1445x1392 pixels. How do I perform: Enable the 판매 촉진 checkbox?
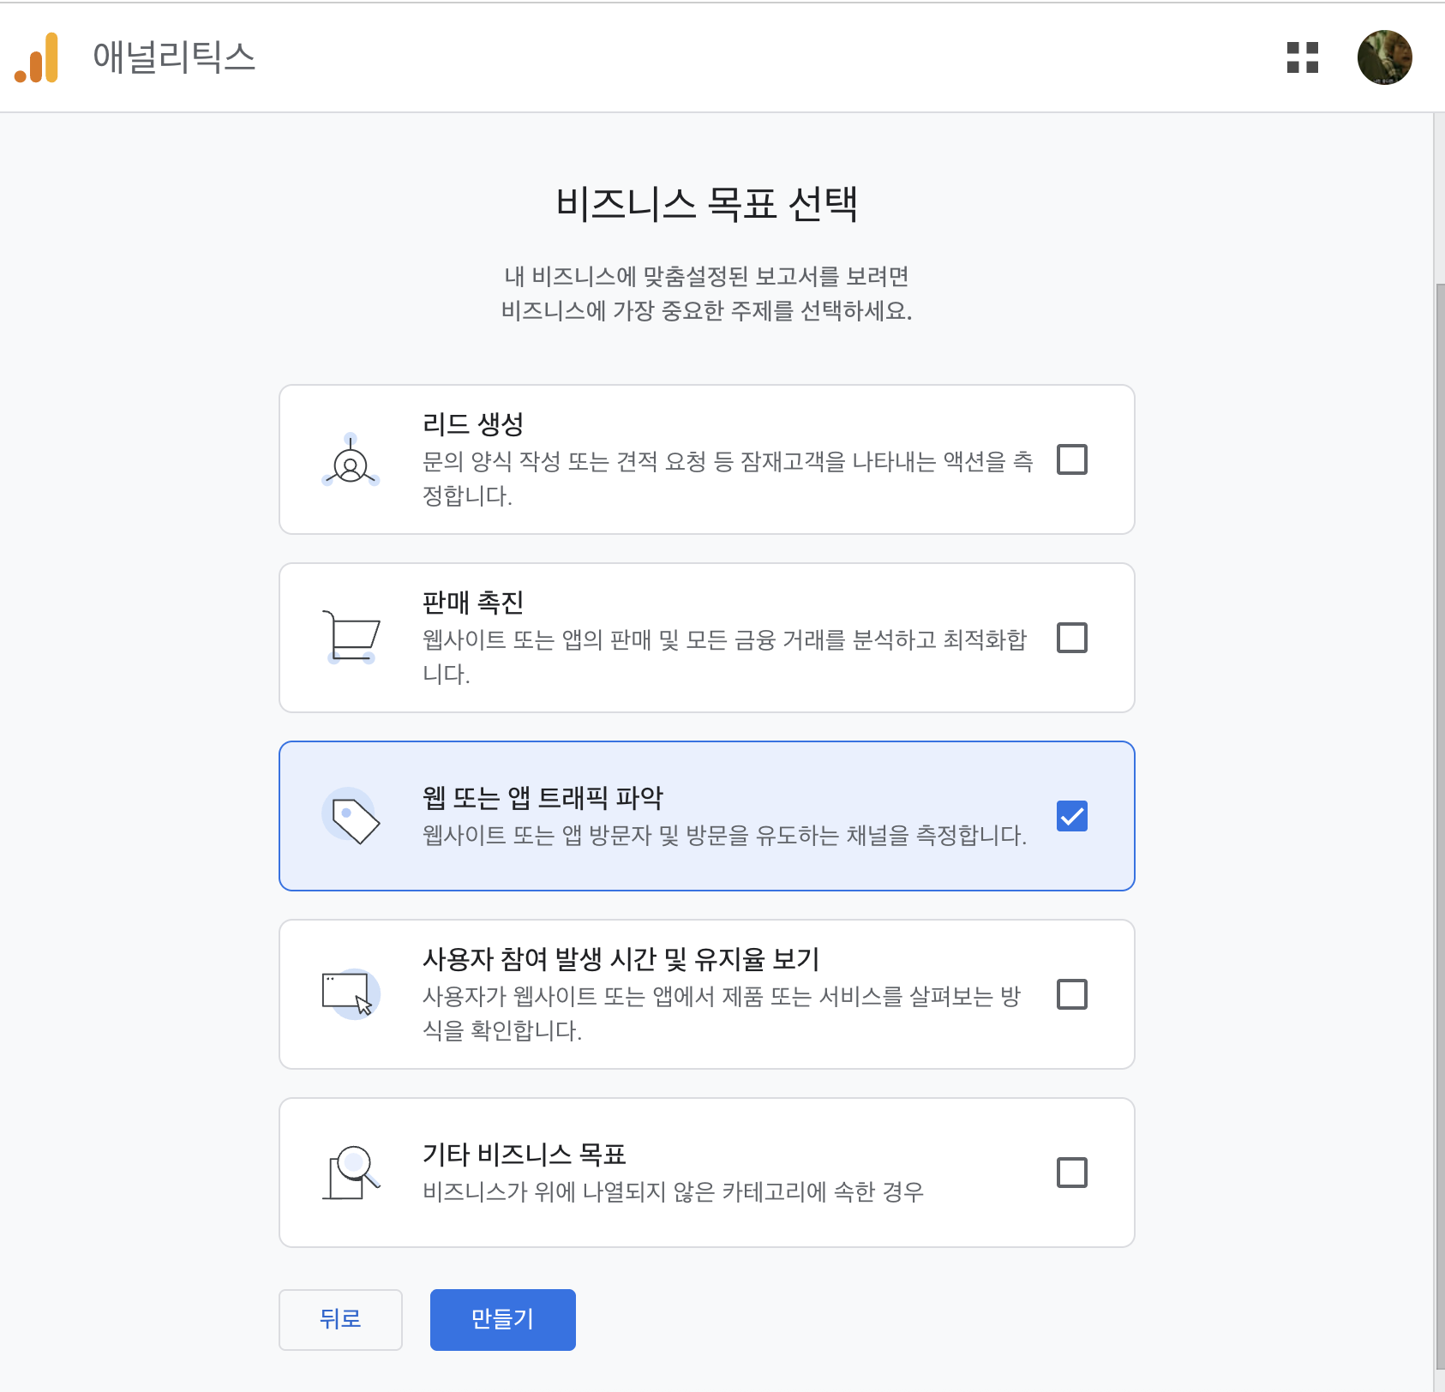point(1071,638)
